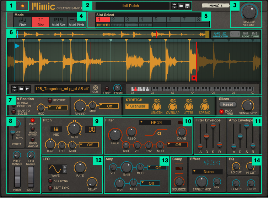Click the red square slice handle
Screen dimensions: 269x199
[x=194, y=78]
